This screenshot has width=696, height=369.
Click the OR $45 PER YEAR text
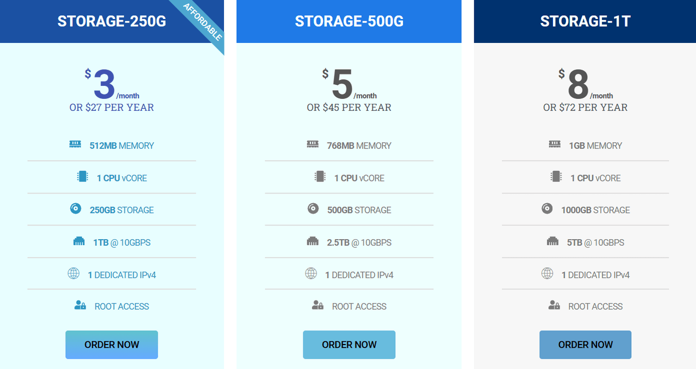349,108
